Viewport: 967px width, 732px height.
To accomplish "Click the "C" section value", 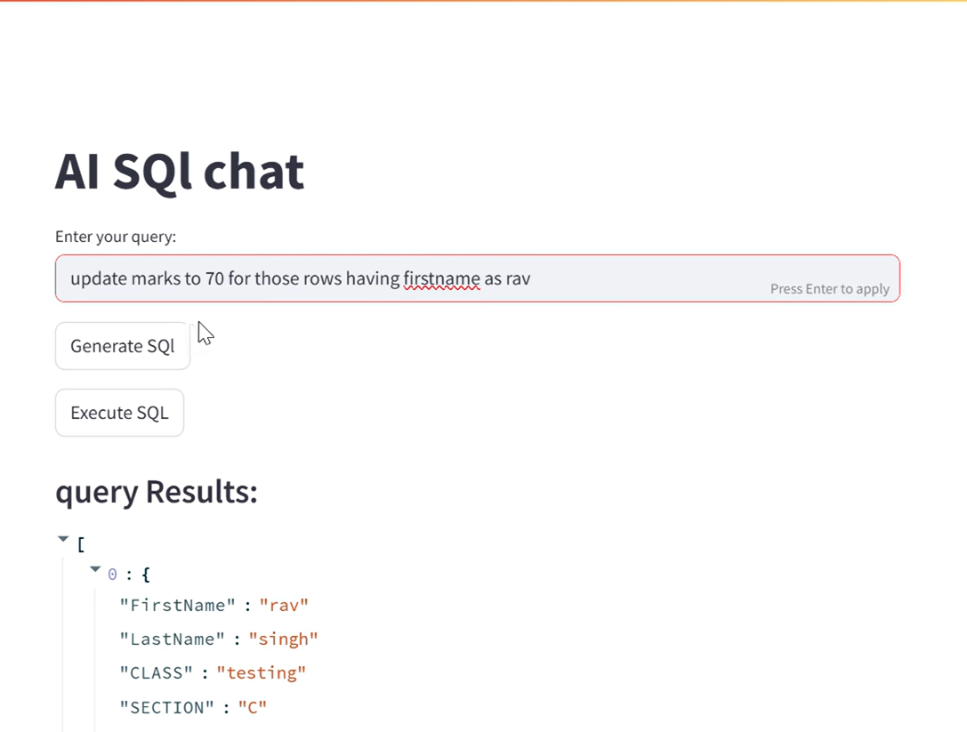I will coord(252,708).
